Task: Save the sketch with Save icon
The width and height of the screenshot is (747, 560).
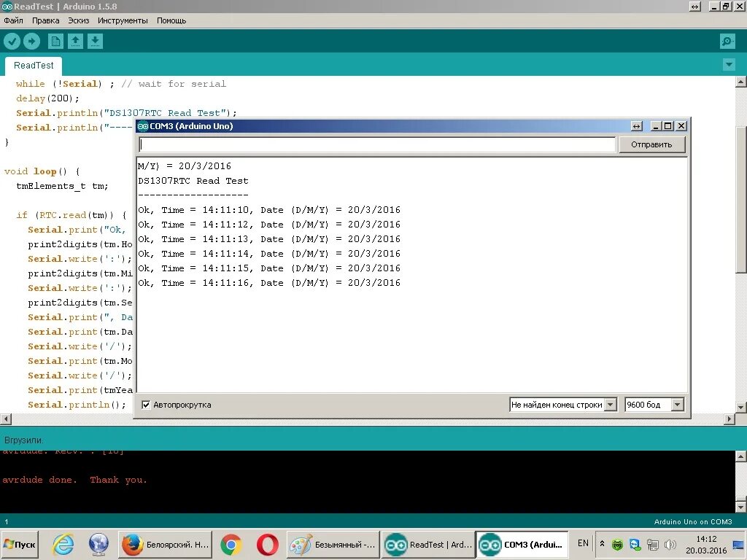Action: [x=95, y=42]
